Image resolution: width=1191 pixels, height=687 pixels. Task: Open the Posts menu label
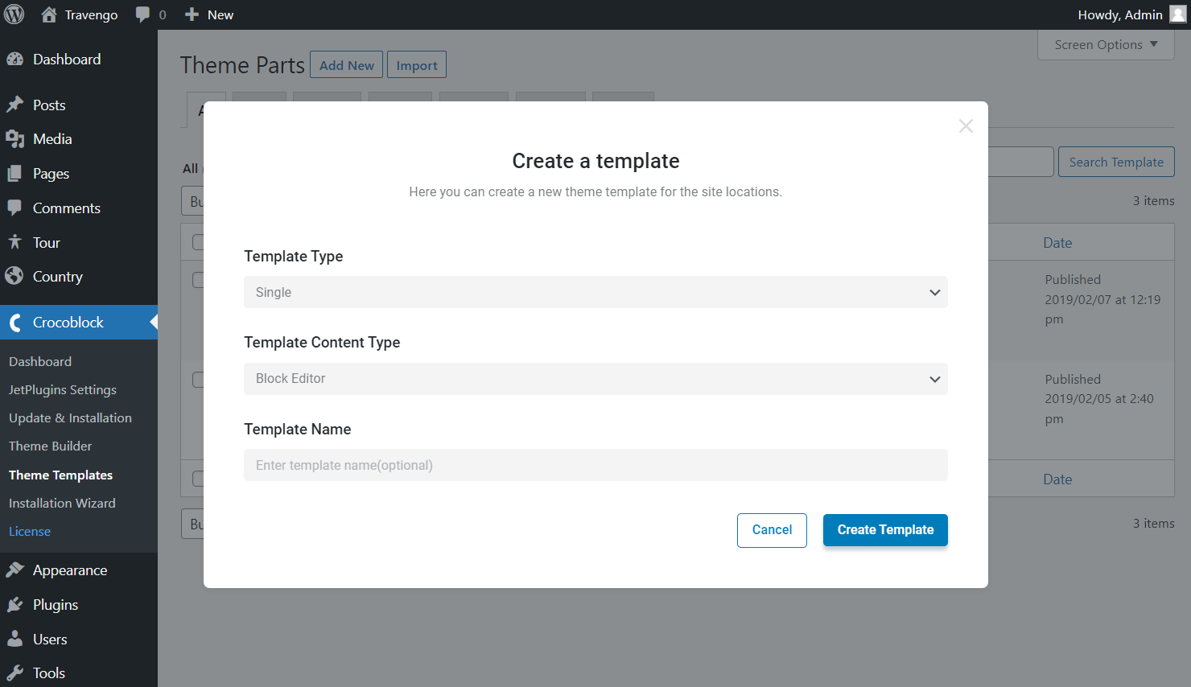[49, 105]
